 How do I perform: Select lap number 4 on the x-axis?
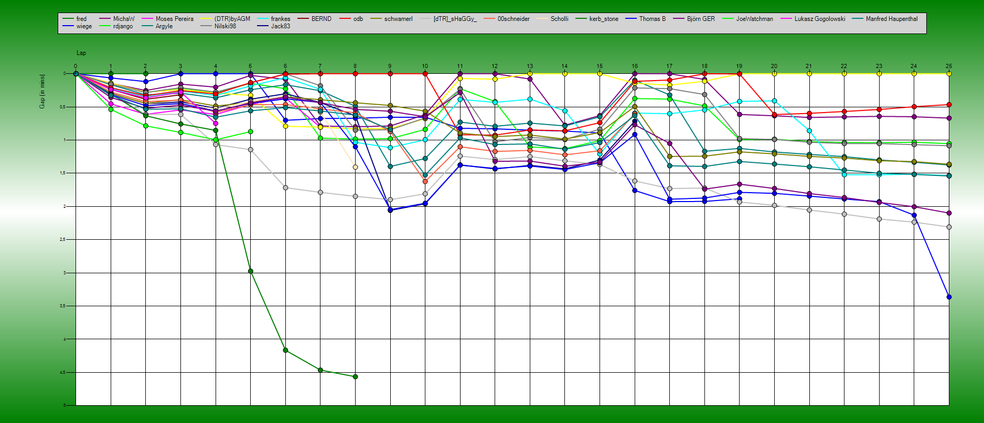[x=216, y=66]
